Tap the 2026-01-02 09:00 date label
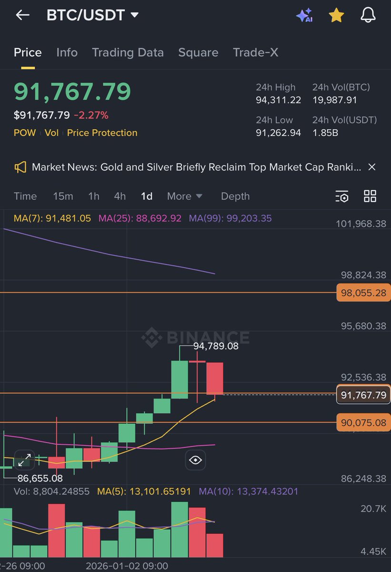391x572 pixels. point(127,566)
